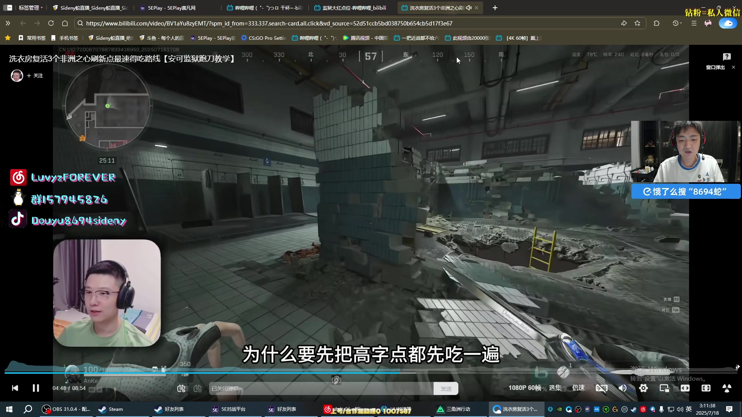
Task: Open the 斗鱼 bookmark
Action: point(162,38)
